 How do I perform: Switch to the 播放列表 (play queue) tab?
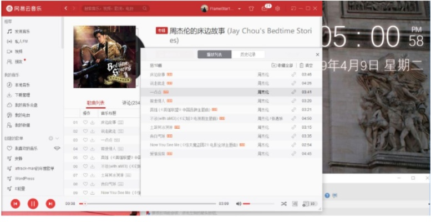215,54
